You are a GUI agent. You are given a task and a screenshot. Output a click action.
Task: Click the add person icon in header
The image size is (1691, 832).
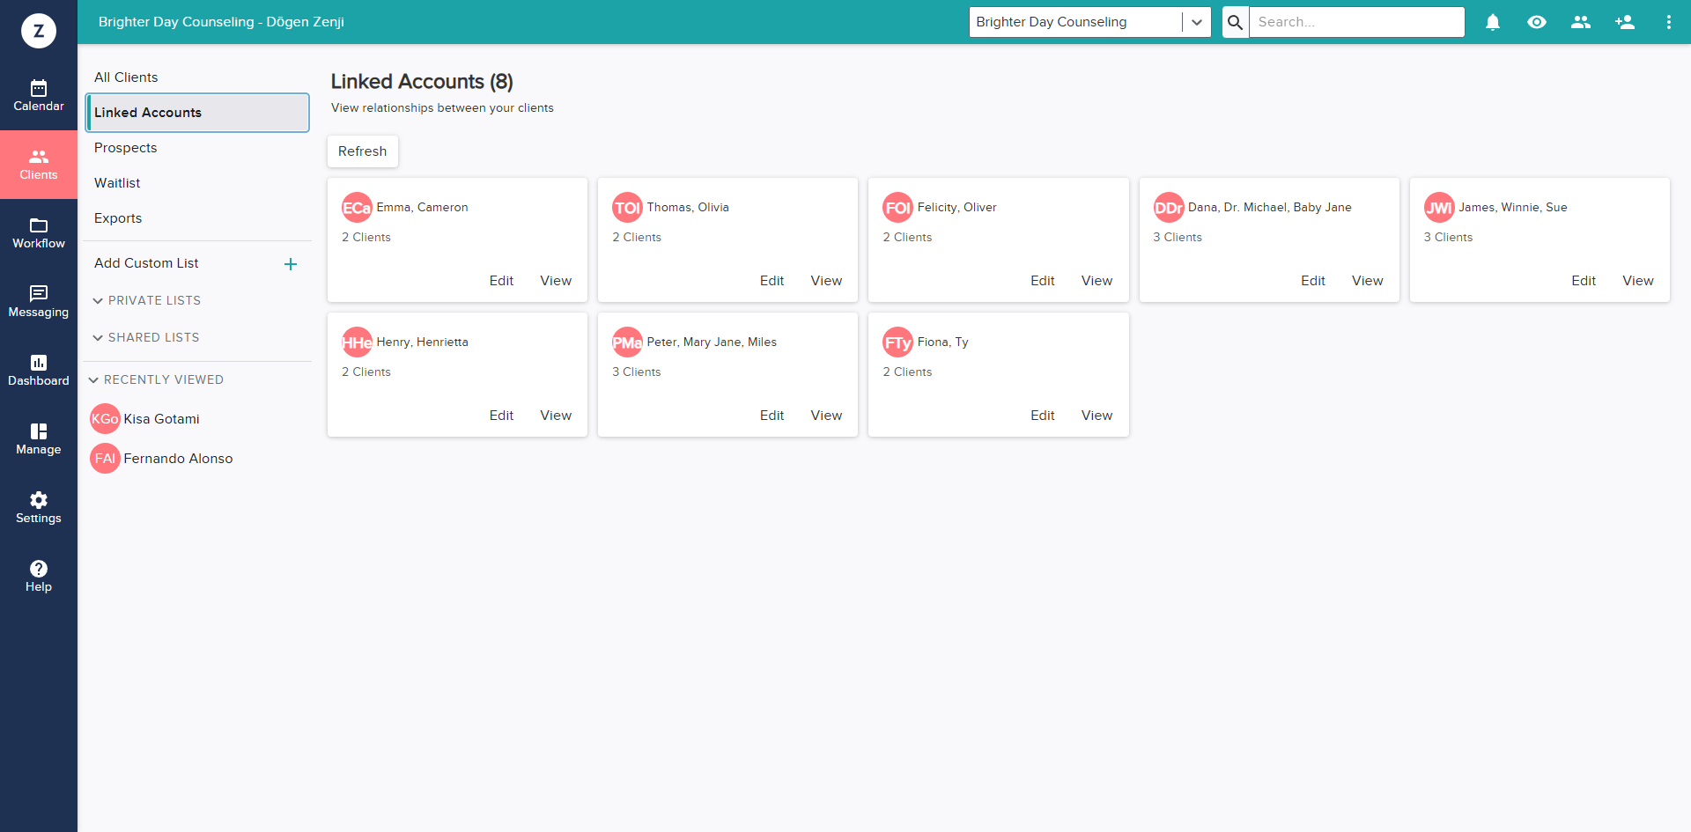coord(1625,22)
